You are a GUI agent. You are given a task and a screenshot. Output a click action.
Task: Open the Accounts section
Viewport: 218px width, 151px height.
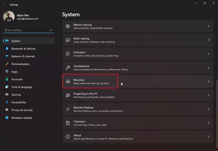29,79
